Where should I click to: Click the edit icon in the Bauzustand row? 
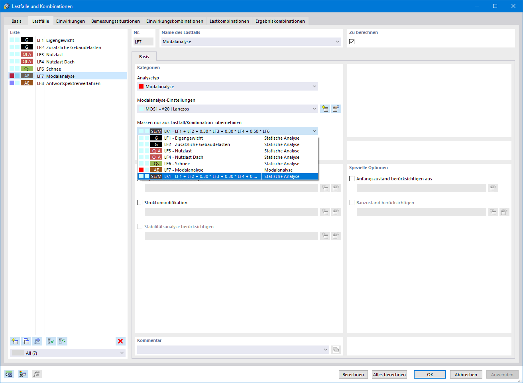(x=504, y=212)
